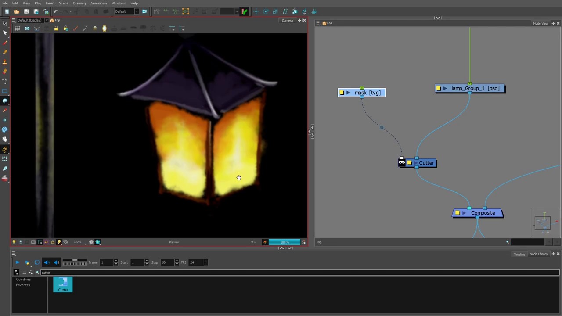Viewport: 562px width, 316px height.
Task: Expand the Node View collapse chevron at top
Action: [438, 18]
